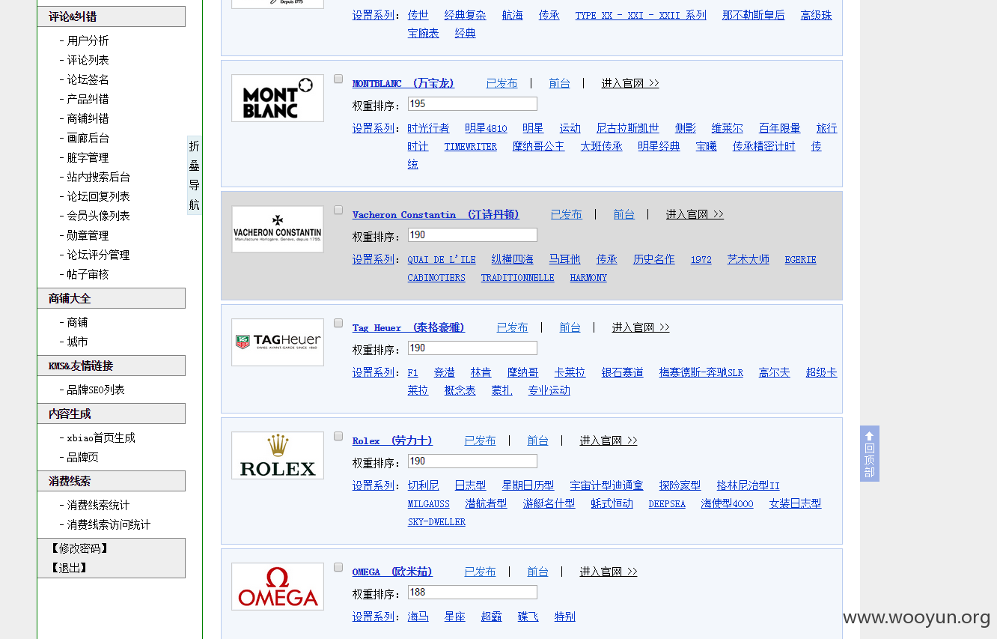Screen dimensions: 997x639
Task: Open the OMEGA (欧米茄) brand link
Action: 392,572
